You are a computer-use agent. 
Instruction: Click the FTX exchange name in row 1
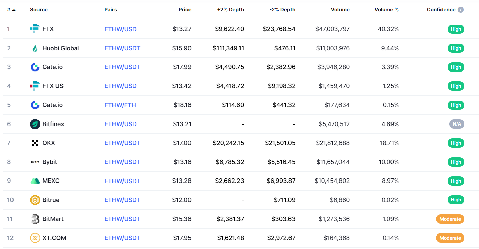48,29
